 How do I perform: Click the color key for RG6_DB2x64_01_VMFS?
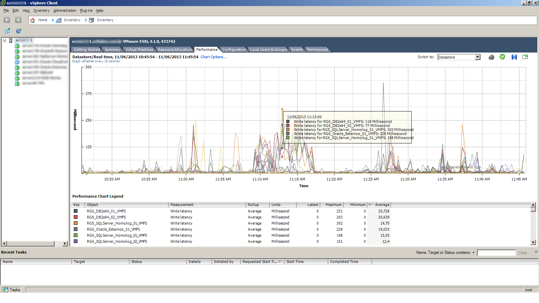click(76, 211)
